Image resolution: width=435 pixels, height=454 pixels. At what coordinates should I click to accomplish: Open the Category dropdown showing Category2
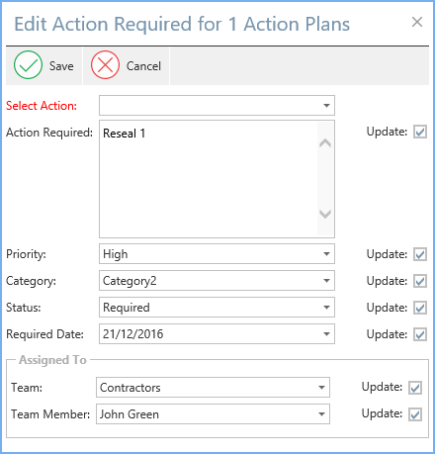(326, 281)
